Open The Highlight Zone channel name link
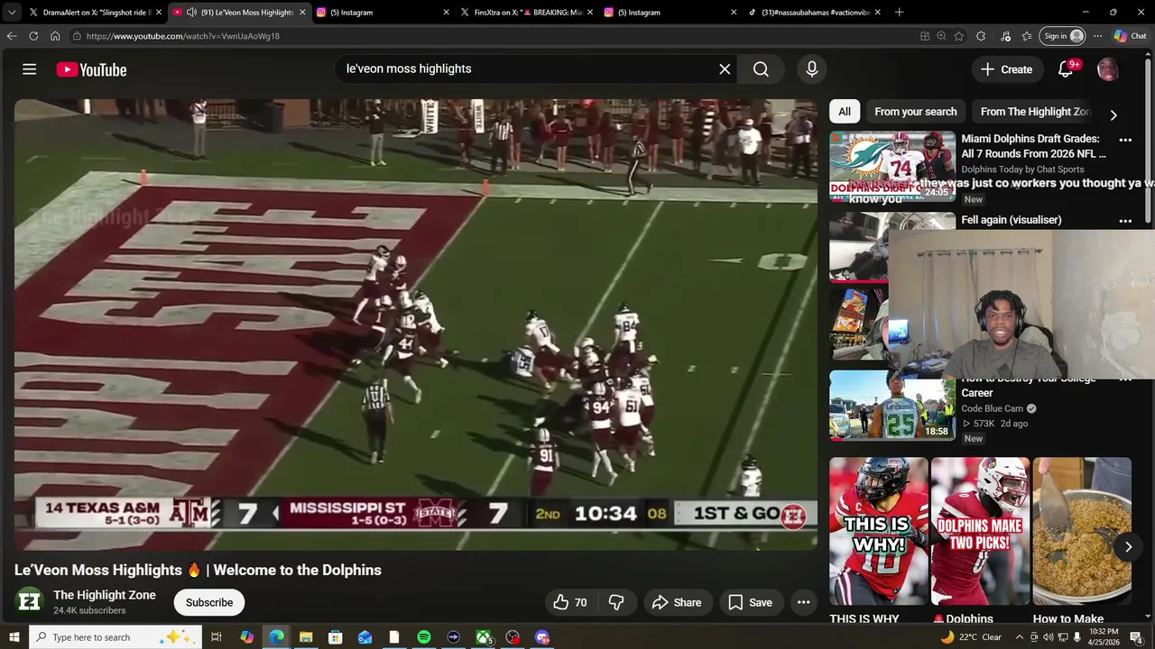Screen dimensions: 1155x649 coord(105,595)
